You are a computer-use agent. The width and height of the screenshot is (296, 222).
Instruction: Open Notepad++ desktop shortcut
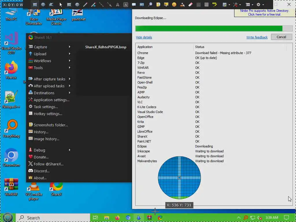(11, 99)
